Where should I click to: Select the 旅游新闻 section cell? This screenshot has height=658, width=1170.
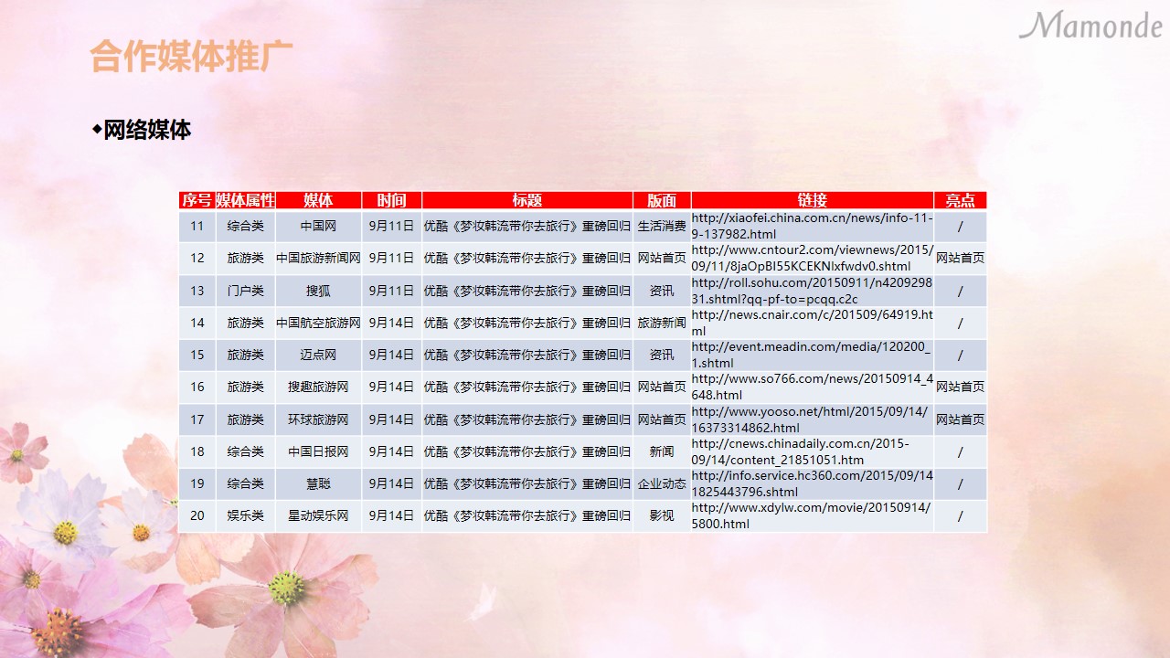662,323
